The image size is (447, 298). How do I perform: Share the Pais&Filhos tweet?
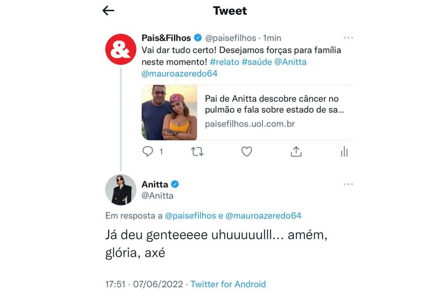(296, 151)
